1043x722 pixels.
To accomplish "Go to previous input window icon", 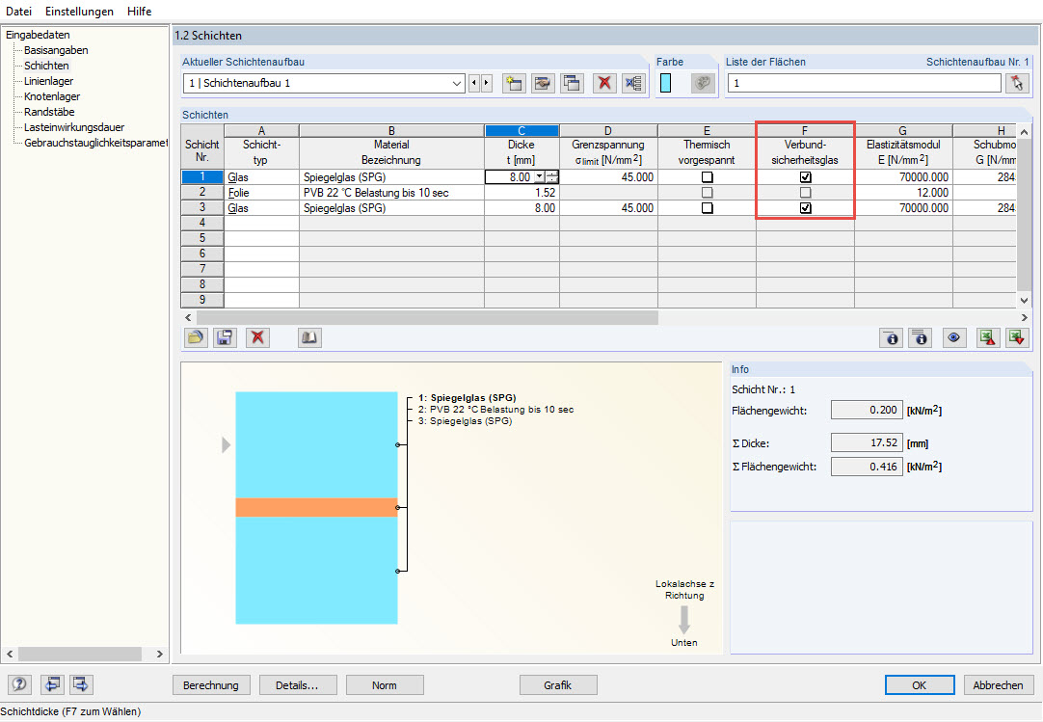I will pyautogui.click(x=52, y=684).
